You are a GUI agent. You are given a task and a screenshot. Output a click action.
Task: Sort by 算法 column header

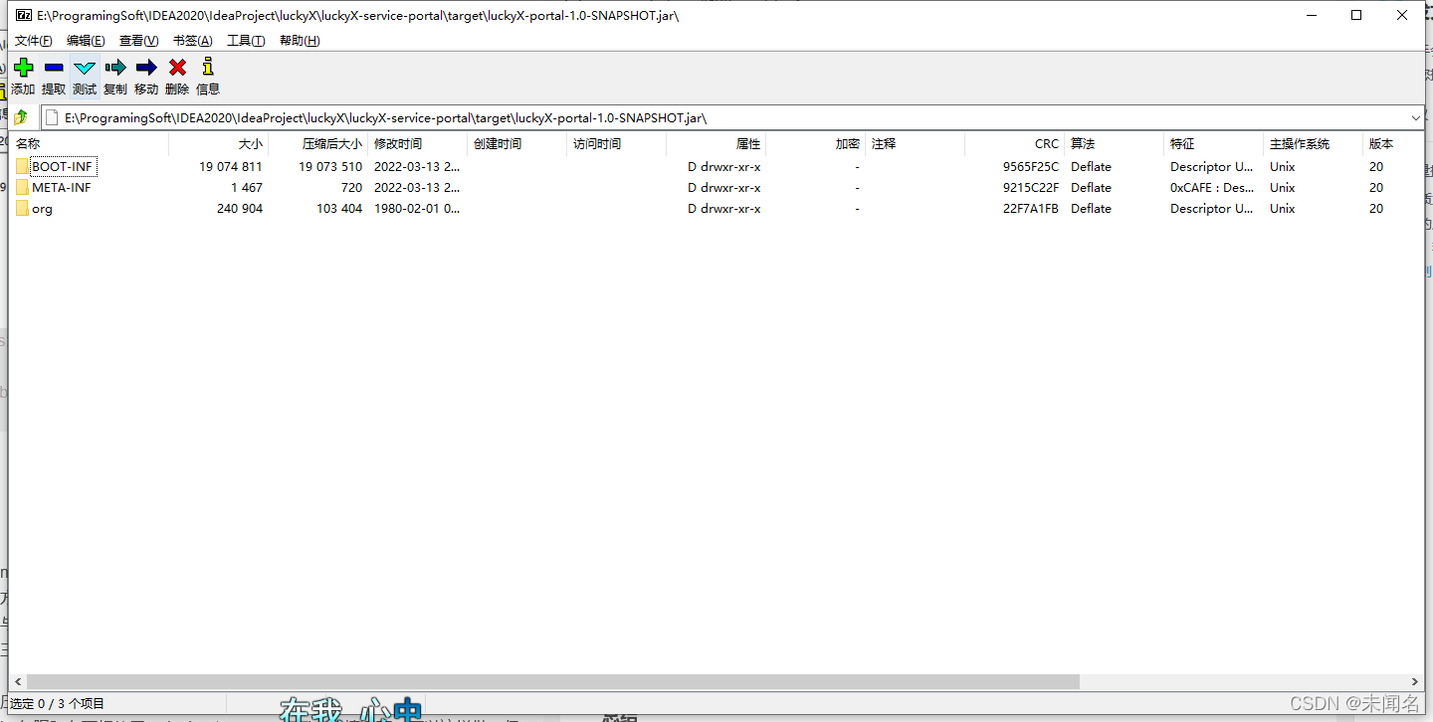tap(1114, 144)
